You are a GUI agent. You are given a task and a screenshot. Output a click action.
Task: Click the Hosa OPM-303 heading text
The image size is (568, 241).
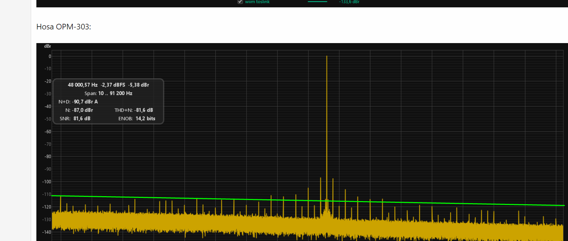point(64,27)
